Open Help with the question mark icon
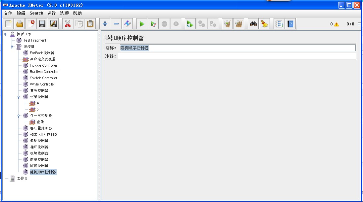This screenshot has height=202, width=363. (x=290, y=24)
